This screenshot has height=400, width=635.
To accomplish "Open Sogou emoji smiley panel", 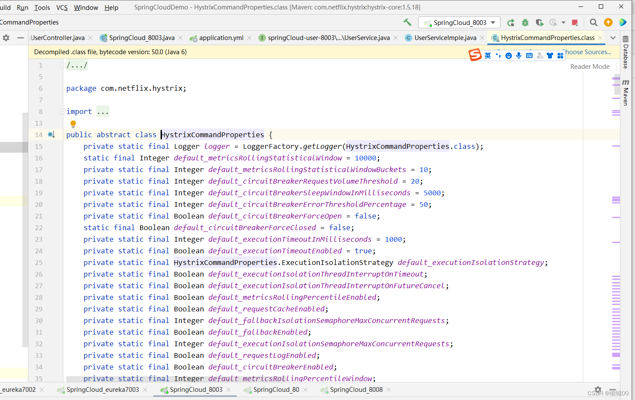I will click(508, 55).
